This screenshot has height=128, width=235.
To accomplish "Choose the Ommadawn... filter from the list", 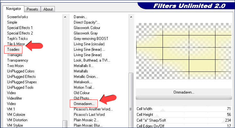I will [84, 104].
